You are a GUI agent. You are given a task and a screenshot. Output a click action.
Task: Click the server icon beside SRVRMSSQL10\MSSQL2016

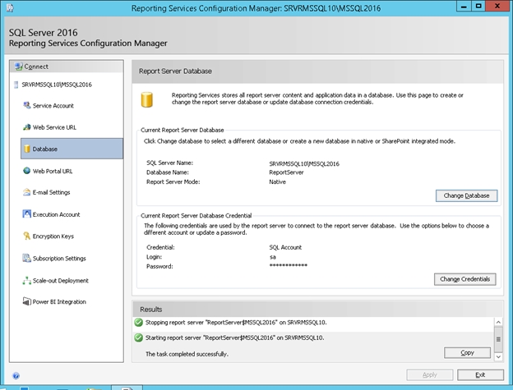click(x=16, y=85)
